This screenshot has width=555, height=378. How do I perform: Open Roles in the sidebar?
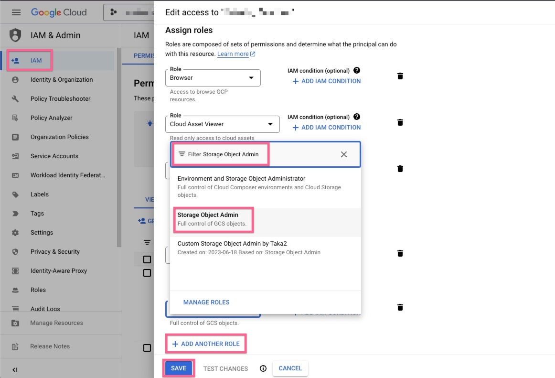tap(38, 290)
